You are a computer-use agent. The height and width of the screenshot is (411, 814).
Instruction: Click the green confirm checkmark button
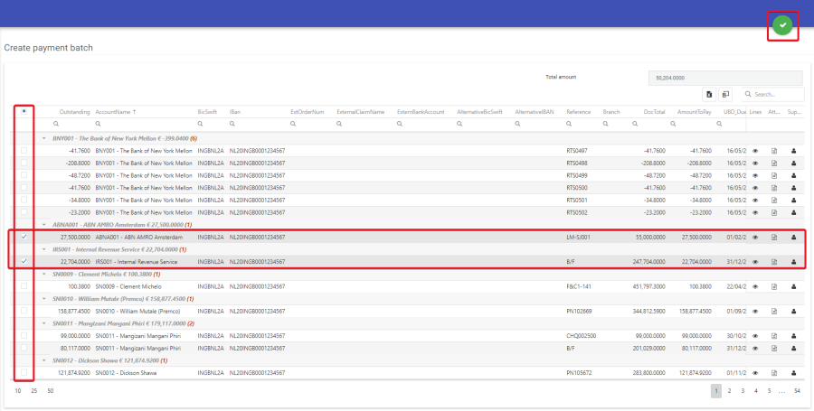click(x=782, y=25)
